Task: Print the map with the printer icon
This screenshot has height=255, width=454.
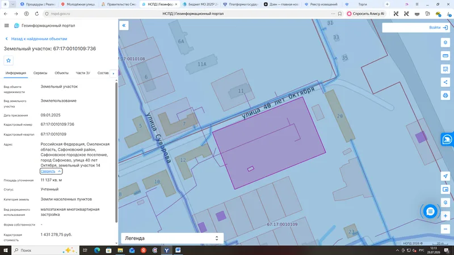Action: click(x=445, y=95)
